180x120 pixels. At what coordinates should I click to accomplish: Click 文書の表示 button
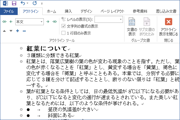132,27
